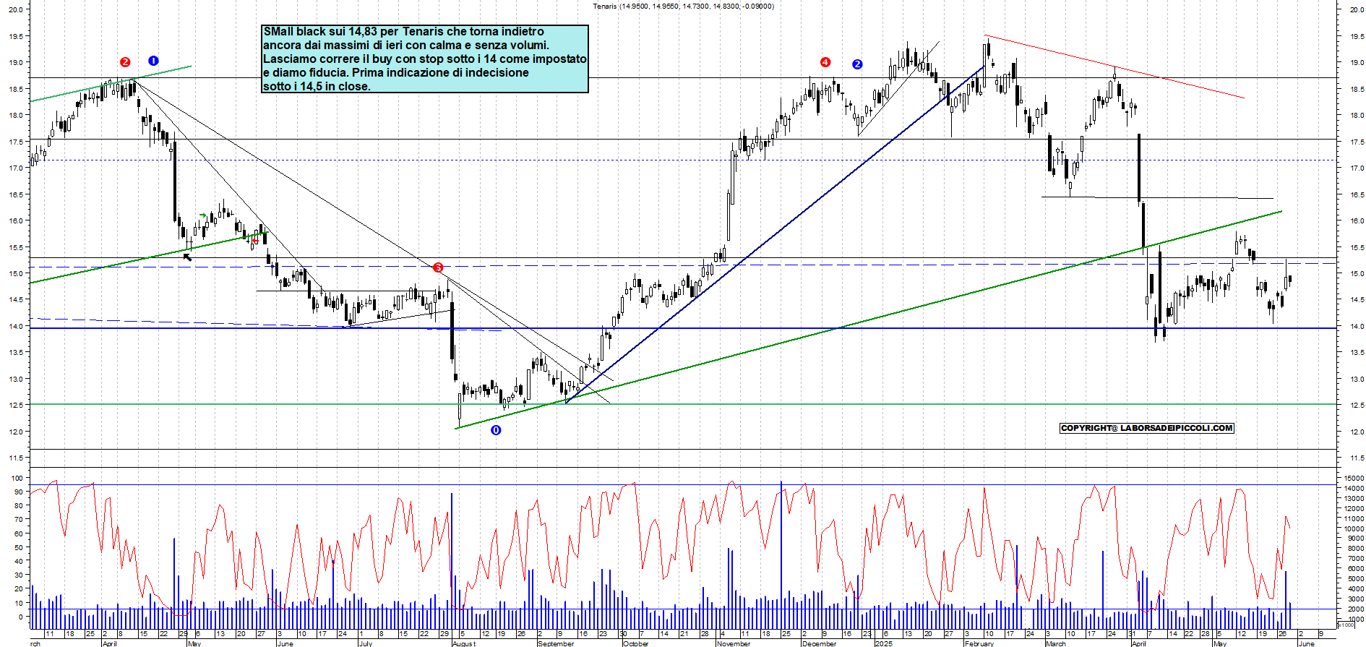Click the red wave marker 2 near April peak
Image resolution: width=1366 pixels, height=647 pixels.
(x=125, y=62)
